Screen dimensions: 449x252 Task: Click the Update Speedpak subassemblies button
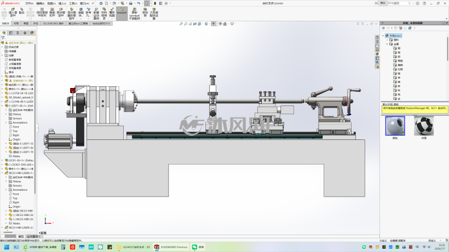(x=134, y=14)
